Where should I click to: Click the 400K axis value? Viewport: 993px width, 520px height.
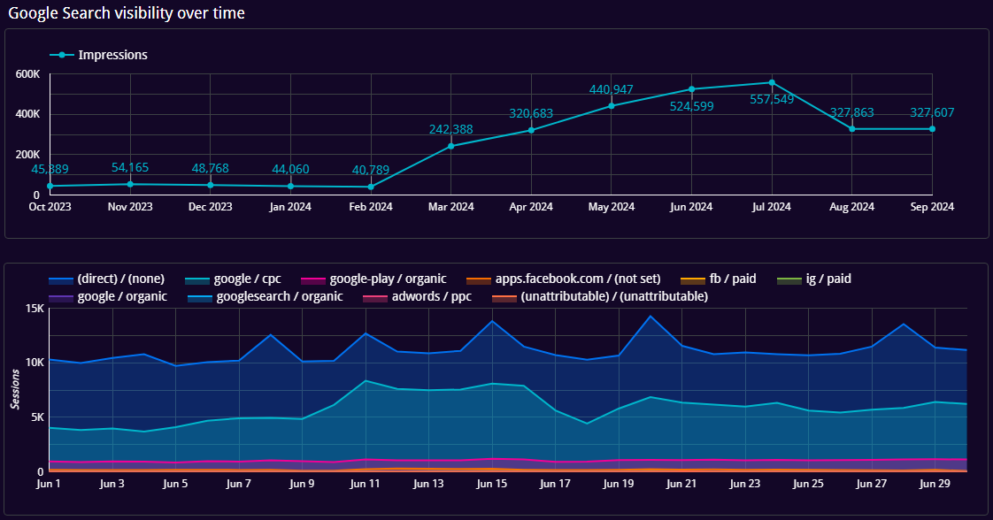point(27,114)
